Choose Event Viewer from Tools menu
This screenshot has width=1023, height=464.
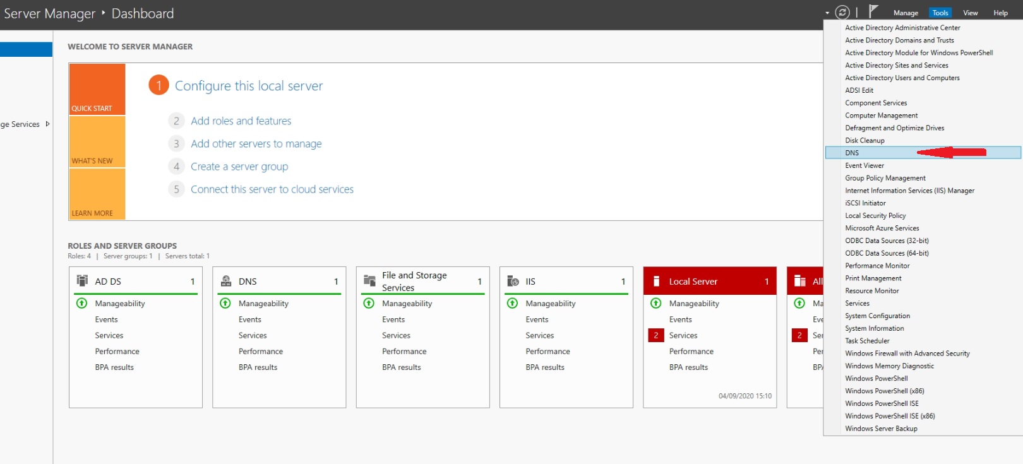(864, 165)
